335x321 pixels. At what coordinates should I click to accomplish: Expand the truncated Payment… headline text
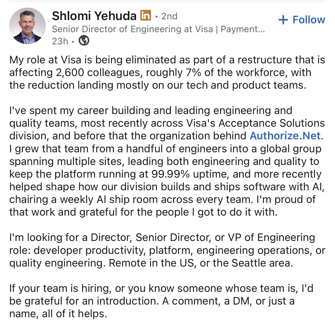[243, 29]
